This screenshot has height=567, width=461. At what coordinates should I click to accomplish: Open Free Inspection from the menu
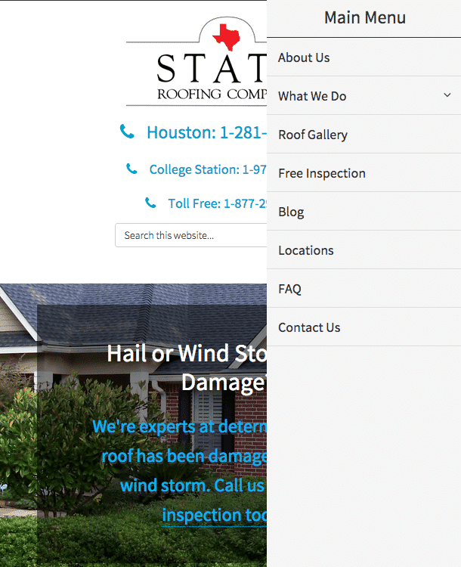322,173
